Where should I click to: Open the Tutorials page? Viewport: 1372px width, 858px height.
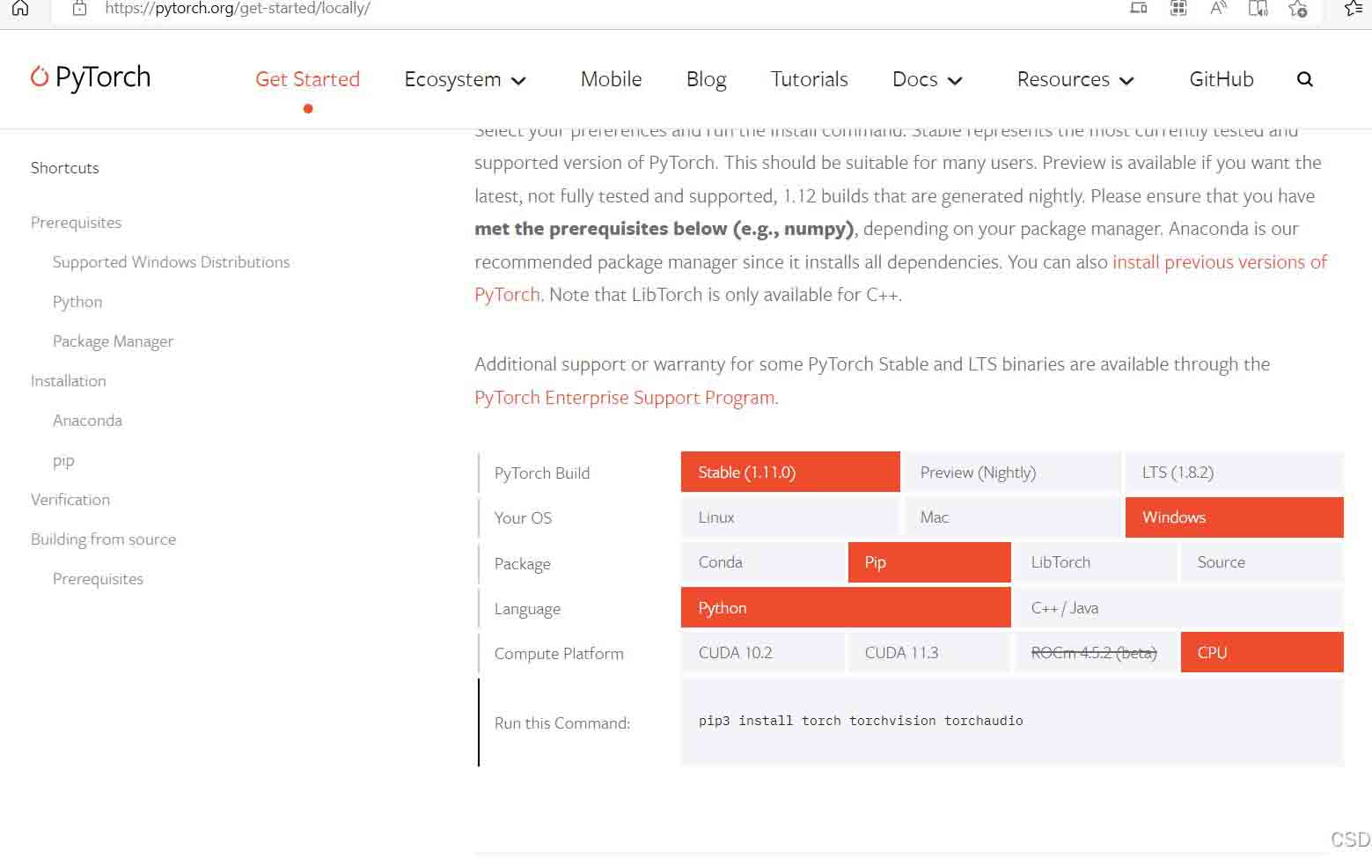point(809,79)
